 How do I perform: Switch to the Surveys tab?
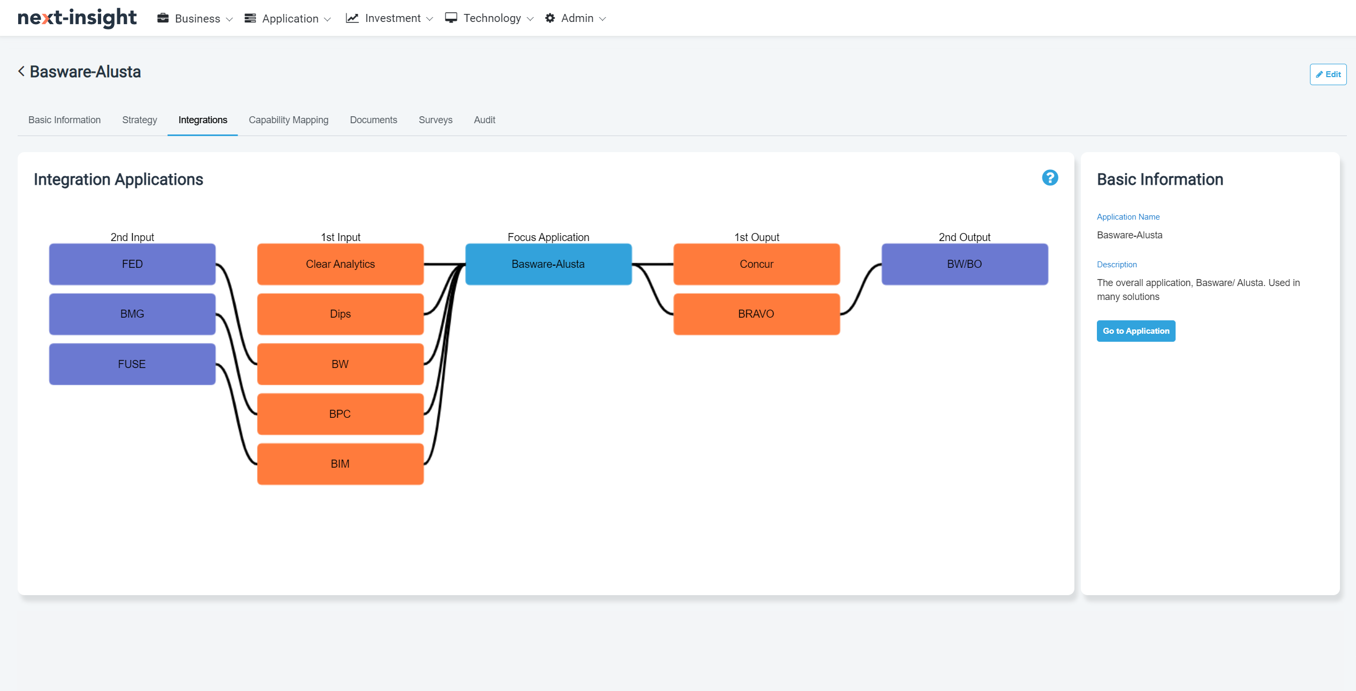click(x=436, y=120)
